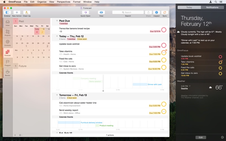Open the Seattle weather widget entry
Screen dimensions: 226x141
(x=201, y=87)
